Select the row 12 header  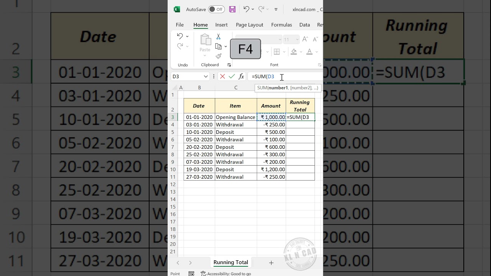(x=173, y=184)
